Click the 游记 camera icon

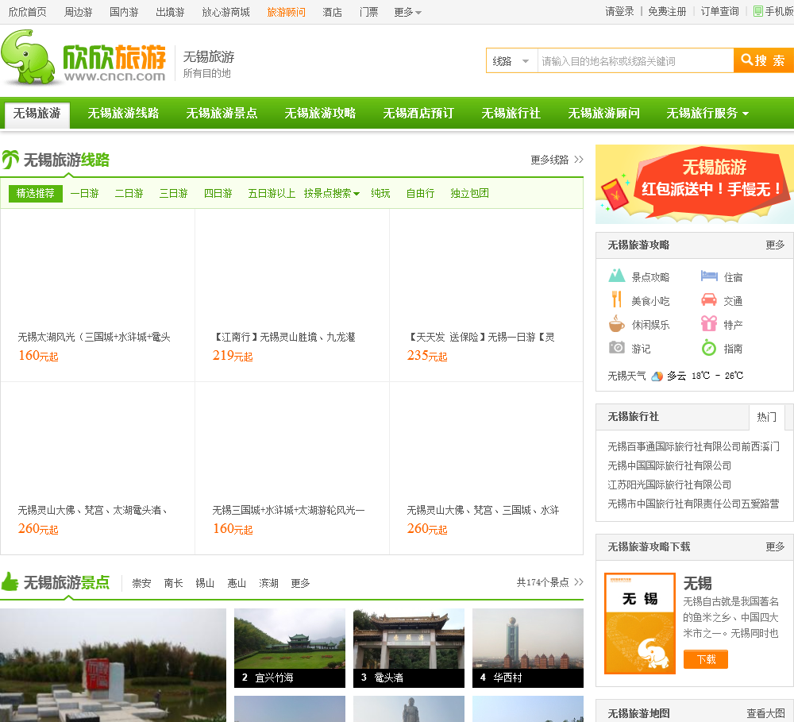point(616,348)
